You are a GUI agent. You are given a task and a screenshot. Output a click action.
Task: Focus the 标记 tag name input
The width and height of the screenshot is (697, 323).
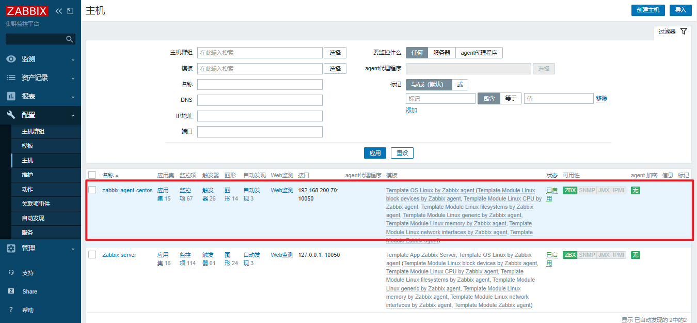(x=440, y=99)
